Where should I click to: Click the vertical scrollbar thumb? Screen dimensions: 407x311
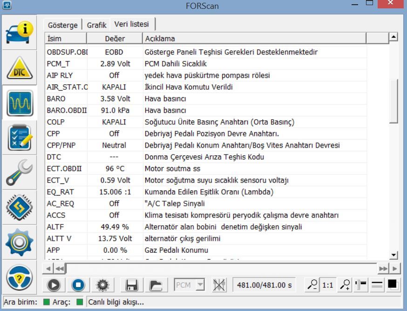(x=393, y=101)
